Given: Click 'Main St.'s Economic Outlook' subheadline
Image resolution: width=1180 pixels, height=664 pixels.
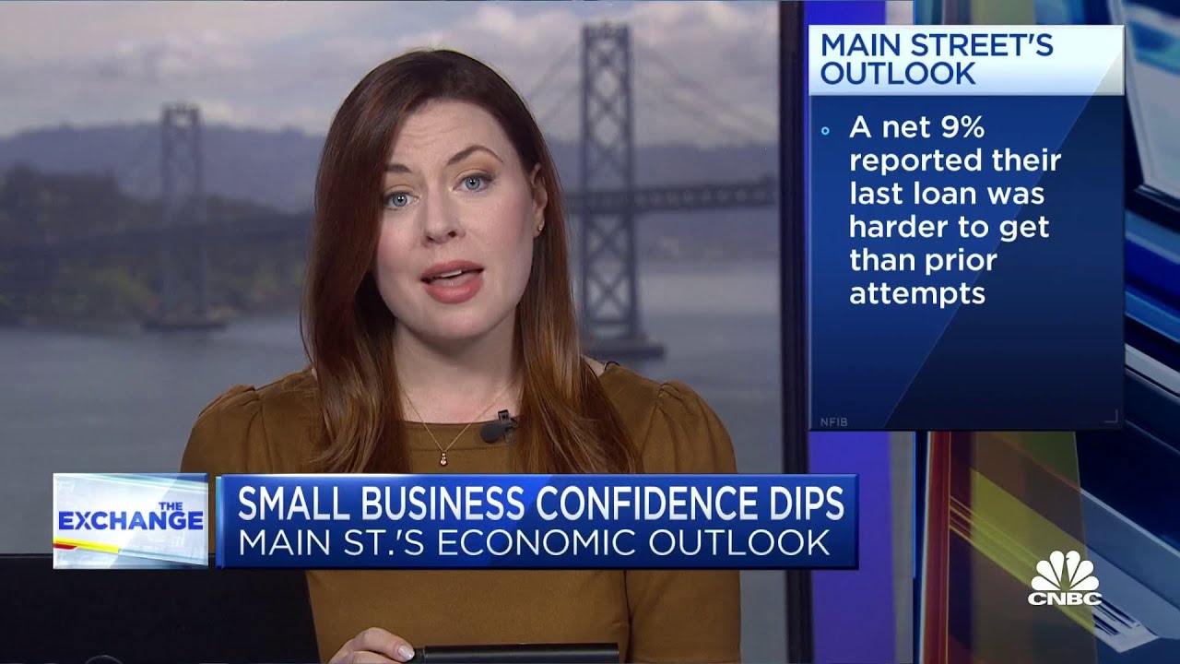Looking at the screenshot, I should click(x=534, y=543).
